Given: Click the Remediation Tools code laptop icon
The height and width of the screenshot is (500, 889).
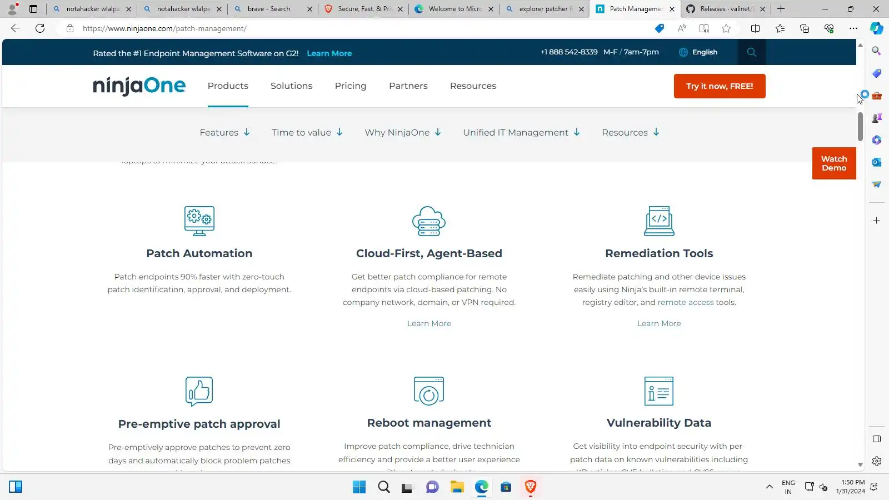Looking at the screenshot, I should pyautogui.click(x=659, y=221).
